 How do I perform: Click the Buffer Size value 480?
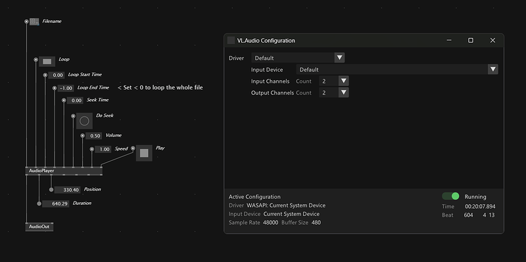(x=316, y=223)
